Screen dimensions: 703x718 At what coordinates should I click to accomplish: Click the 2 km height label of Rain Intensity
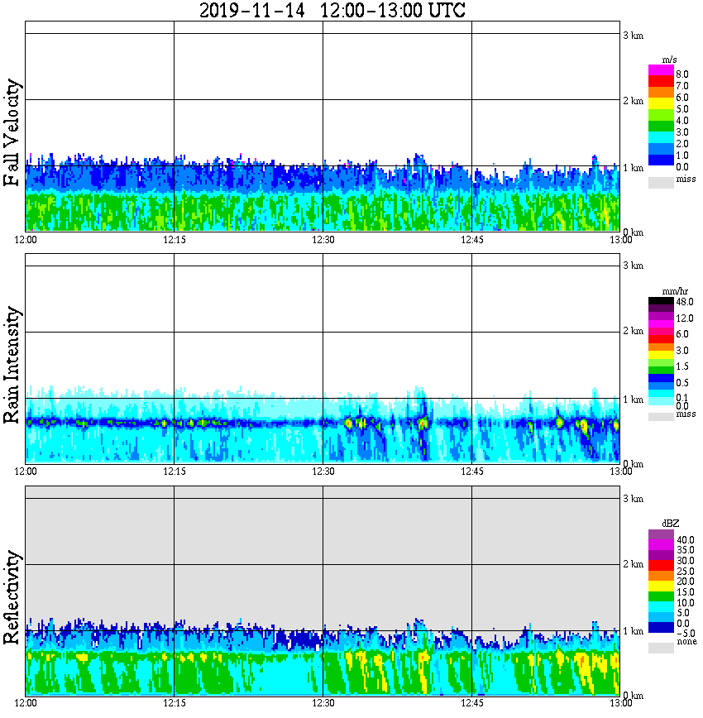(633, 331)
